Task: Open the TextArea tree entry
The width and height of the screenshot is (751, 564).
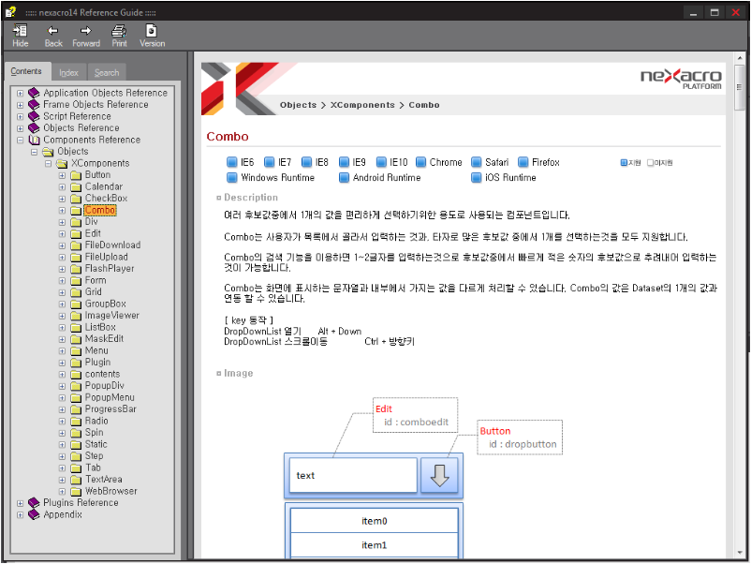Action: (x=103, y=479)
